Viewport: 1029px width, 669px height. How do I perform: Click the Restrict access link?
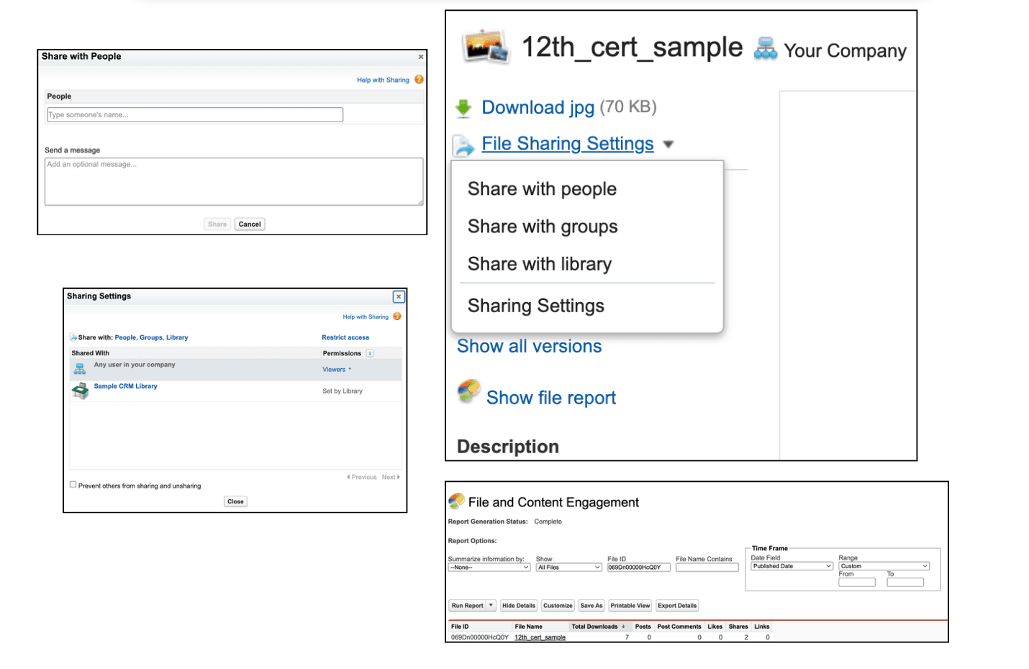[345, 337]
